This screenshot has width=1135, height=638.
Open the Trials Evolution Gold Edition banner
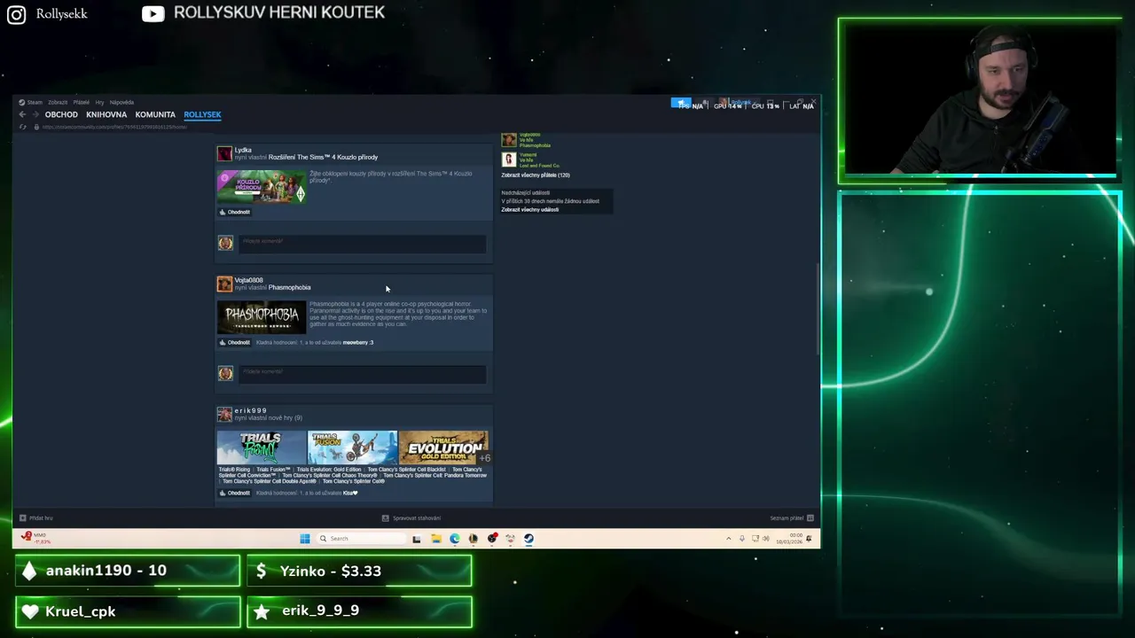(x=442, y=447)
